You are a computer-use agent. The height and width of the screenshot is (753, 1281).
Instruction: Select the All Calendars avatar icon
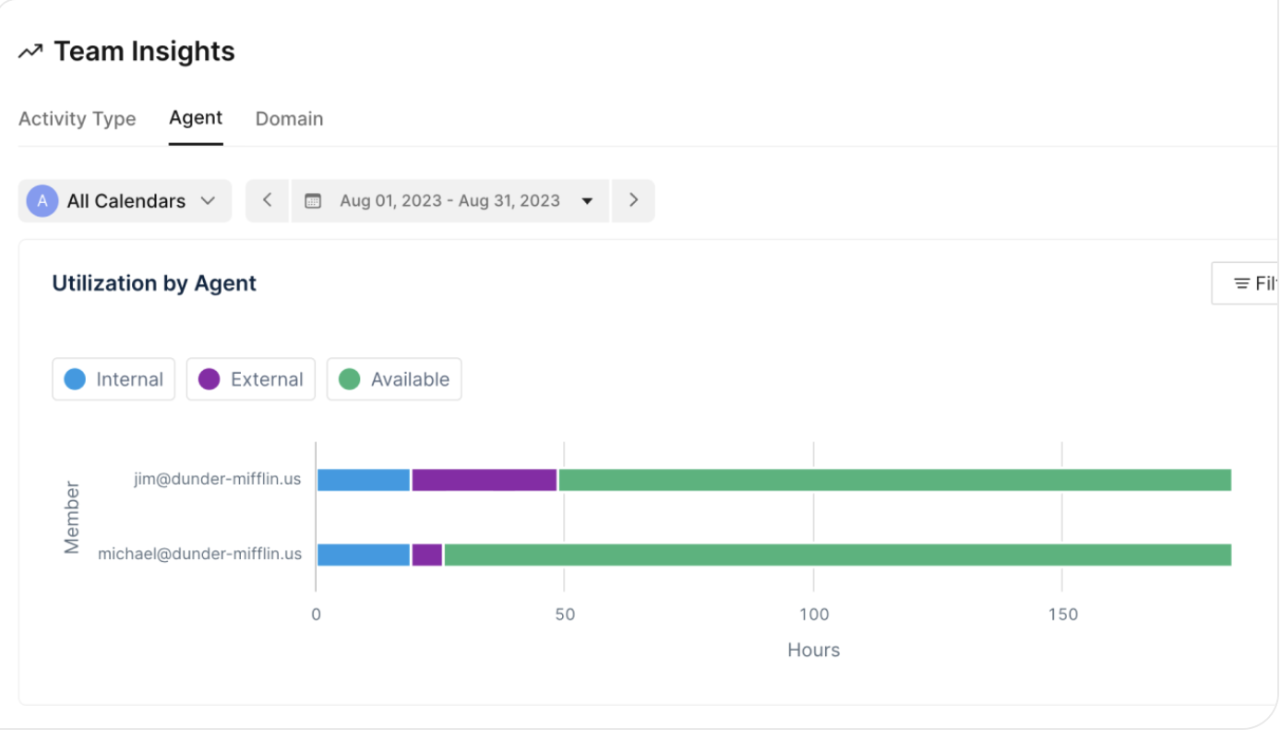pos(41,200)
